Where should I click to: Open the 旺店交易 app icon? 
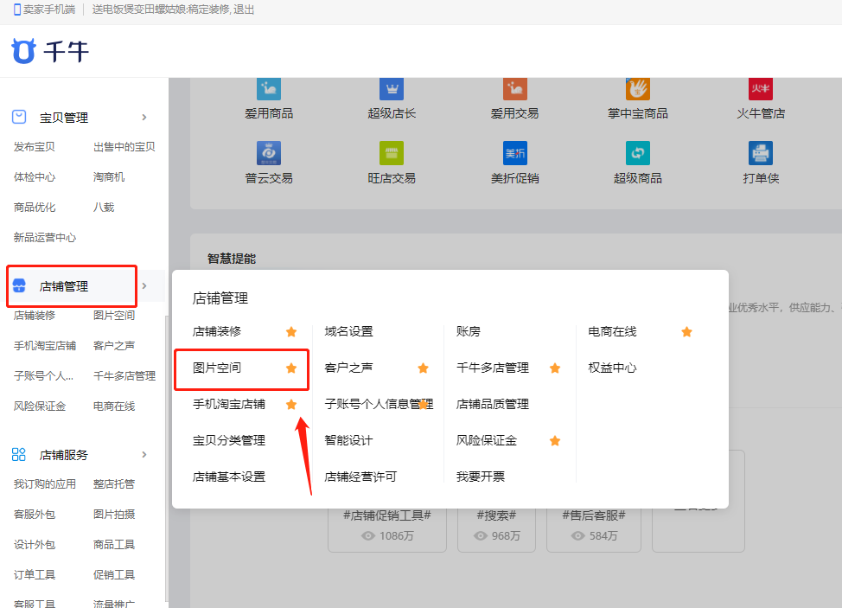[x=392, y=153]
